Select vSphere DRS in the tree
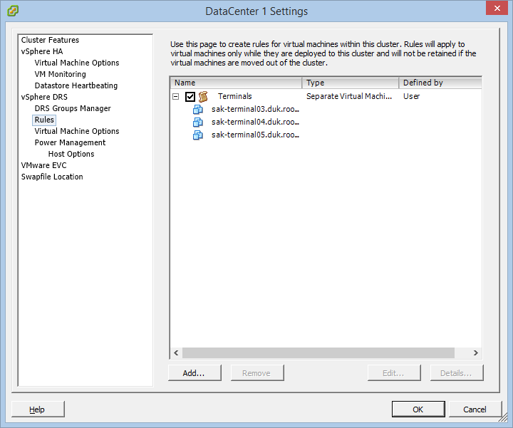Viewport: 513px width, 428px height. [x=44, y=97]
